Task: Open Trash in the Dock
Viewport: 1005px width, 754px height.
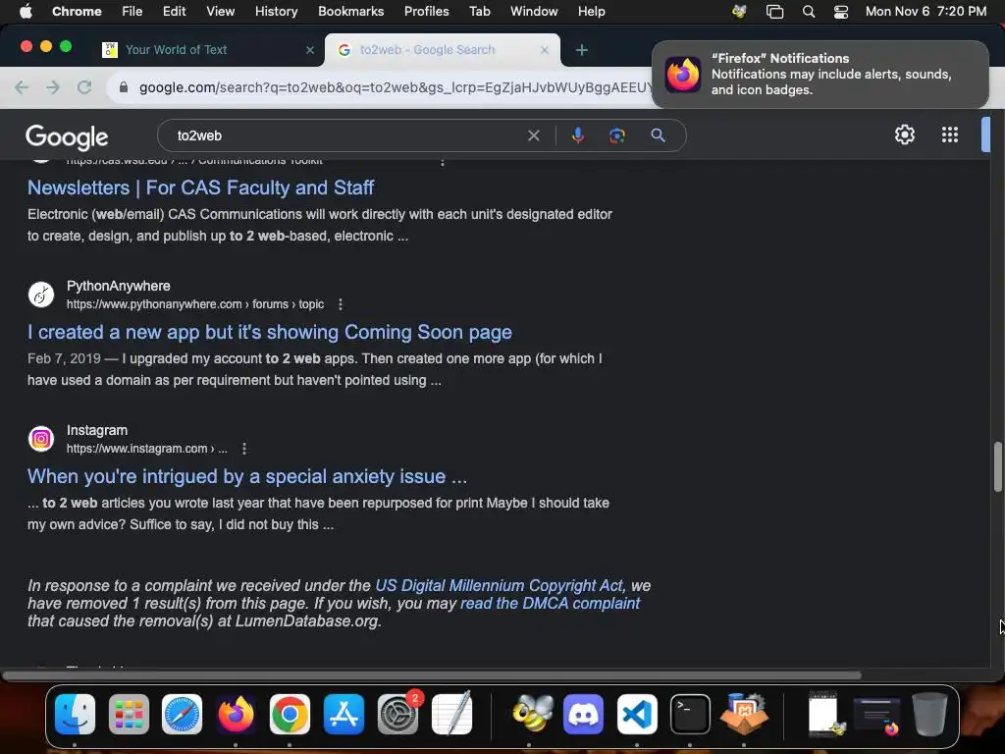Action: 930,714
